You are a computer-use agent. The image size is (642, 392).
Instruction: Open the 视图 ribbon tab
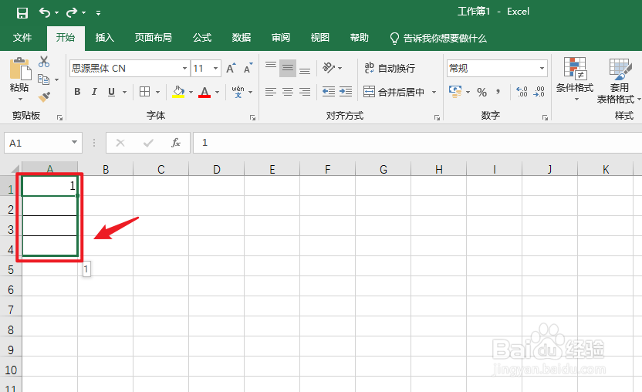click(319, 38)
